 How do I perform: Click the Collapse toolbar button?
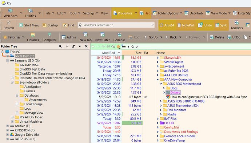tap(119, 37)
